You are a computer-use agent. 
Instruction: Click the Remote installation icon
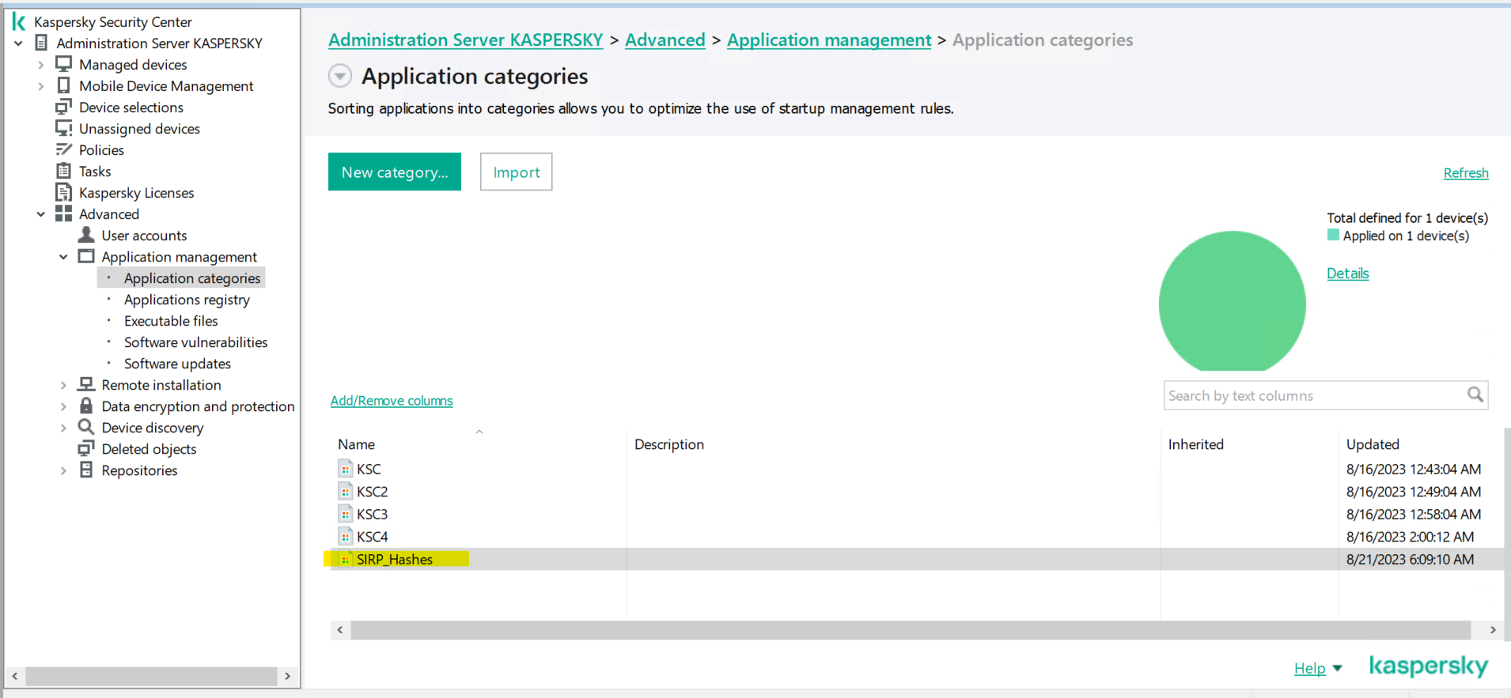87,384
